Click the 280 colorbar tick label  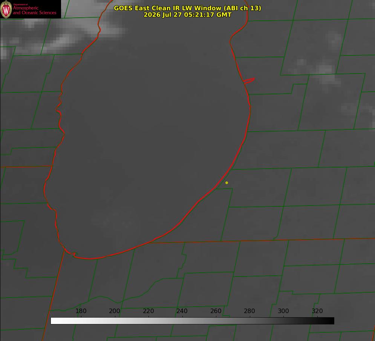tap(249, 311)
